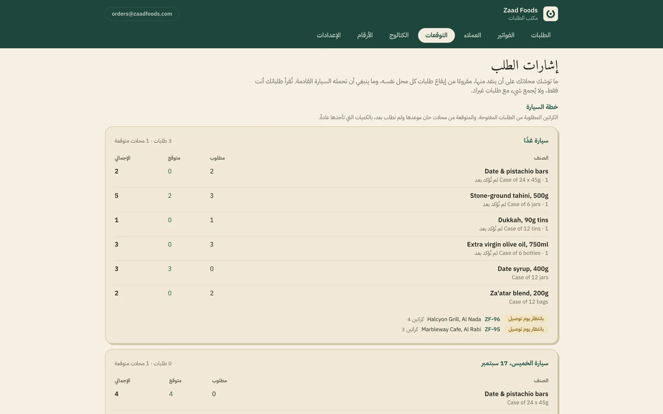663x414 pixels.
Task: Click the مكتب الطلبات subtitle under Zaad Foods
Action: pyautogui.click(x=523, y=18)
